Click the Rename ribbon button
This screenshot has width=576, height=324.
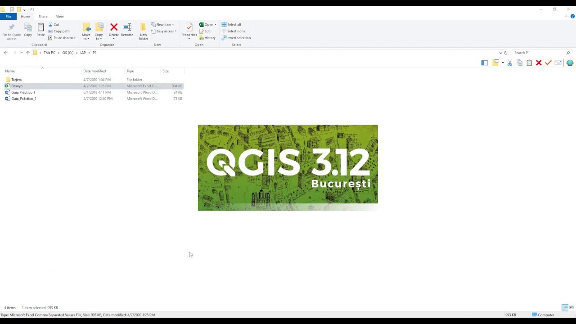click(x=127, y=30)
